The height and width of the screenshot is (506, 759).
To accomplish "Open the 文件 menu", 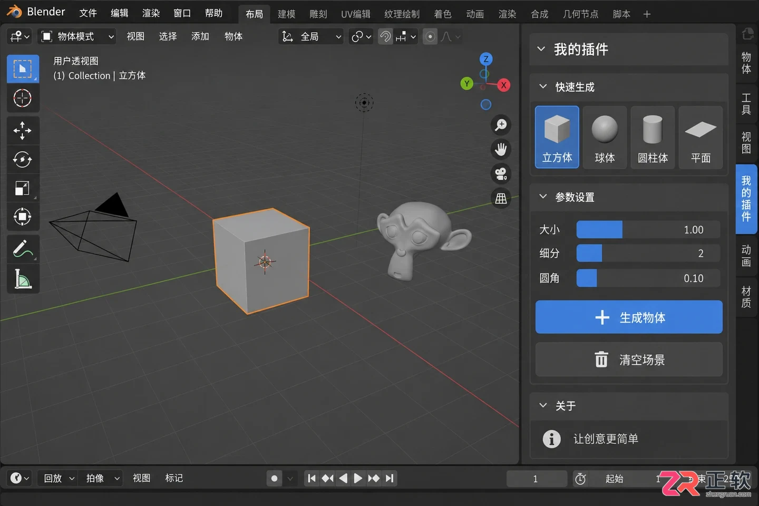I will point(88,13).
